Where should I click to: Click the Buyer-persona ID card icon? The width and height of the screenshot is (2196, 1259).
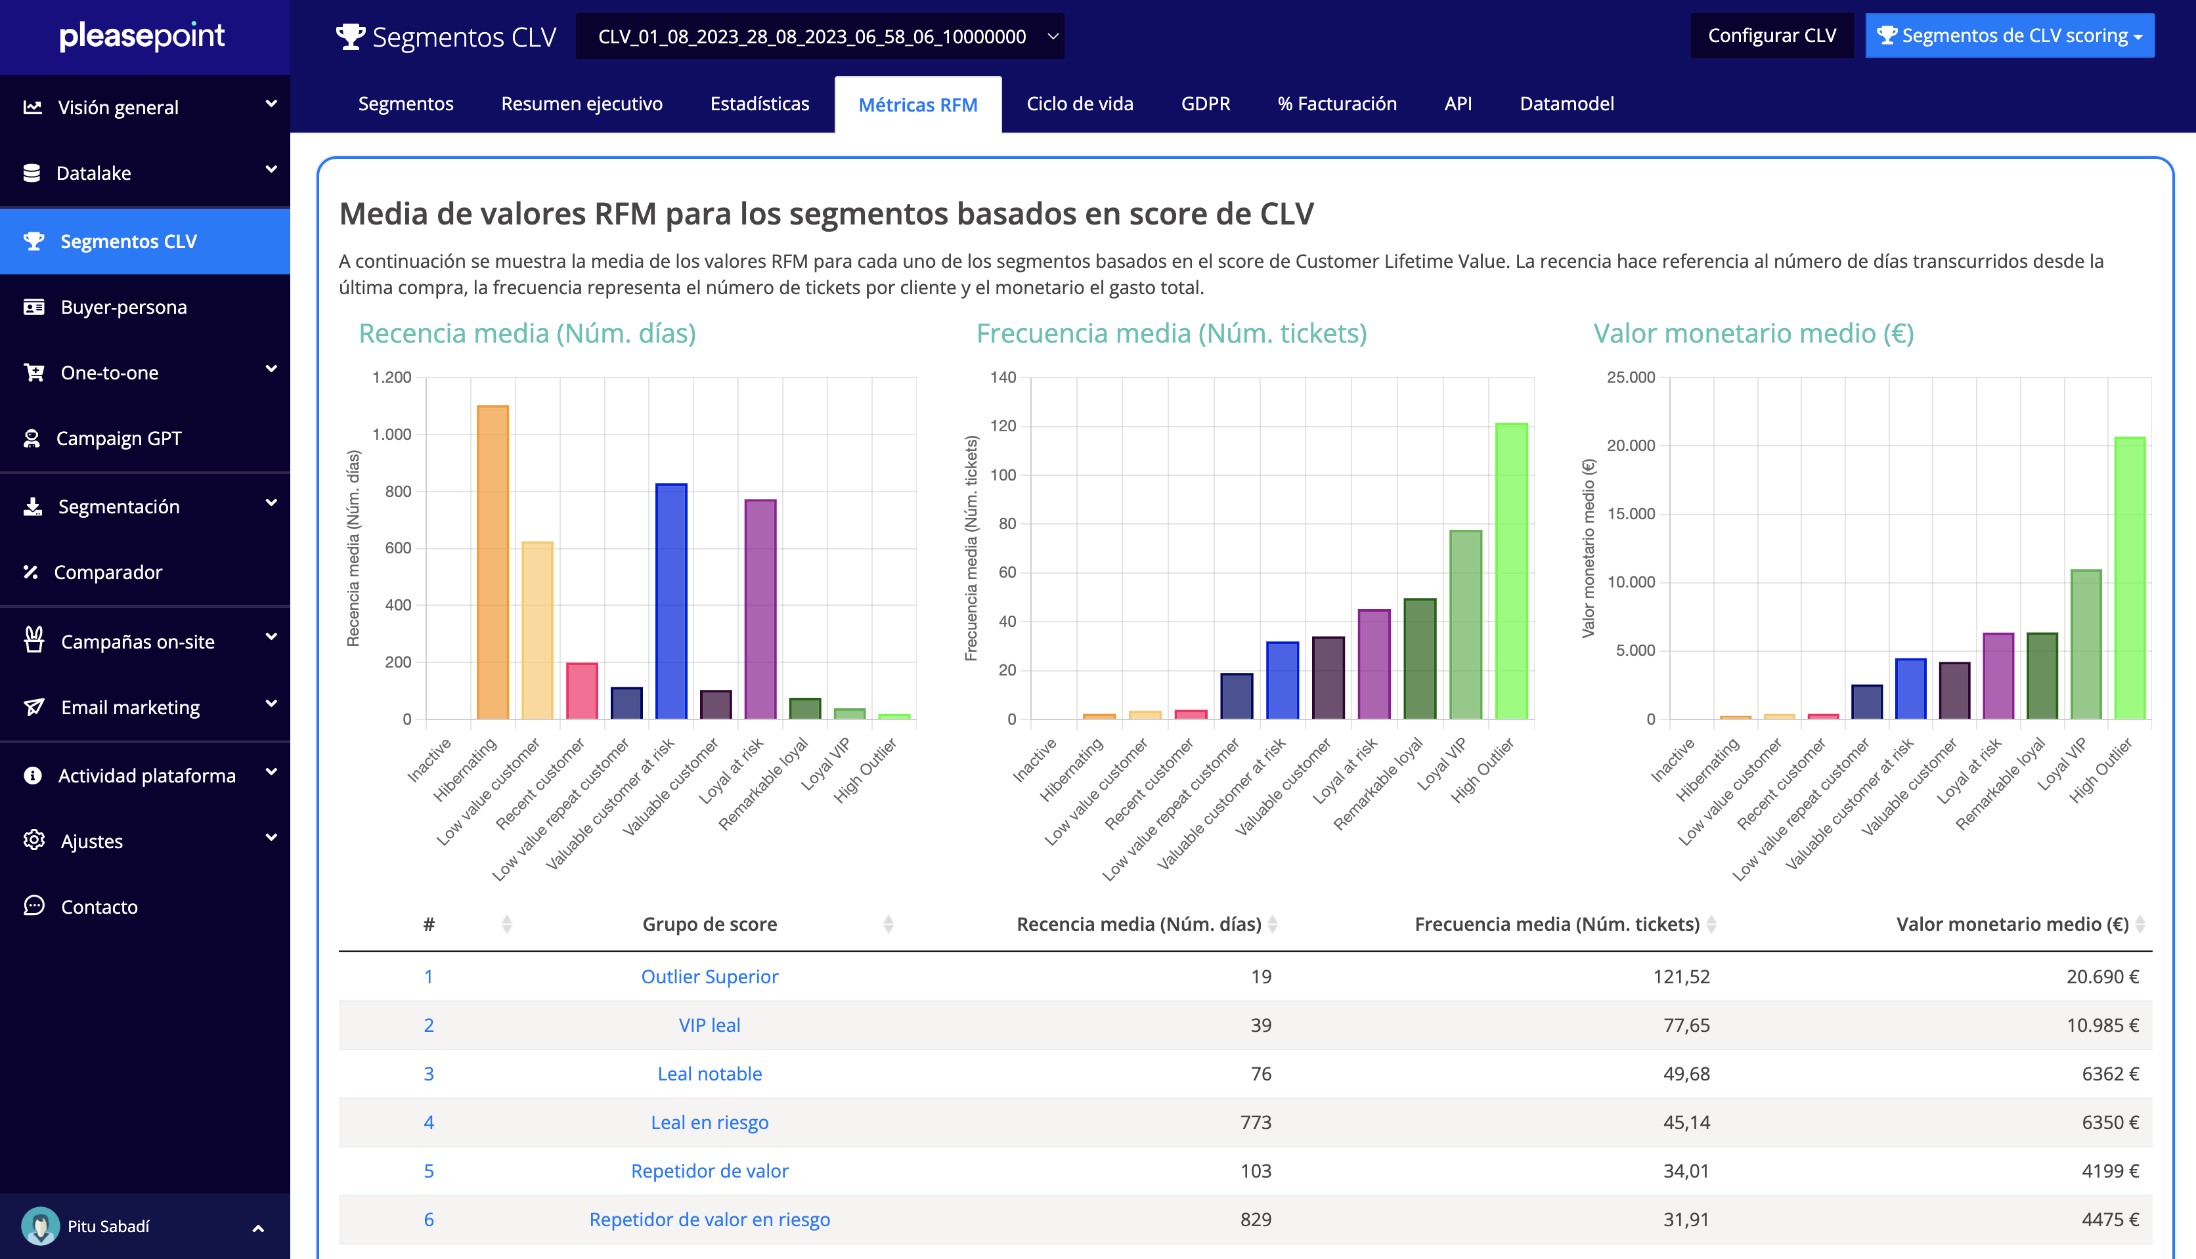[x=33, y=307]
